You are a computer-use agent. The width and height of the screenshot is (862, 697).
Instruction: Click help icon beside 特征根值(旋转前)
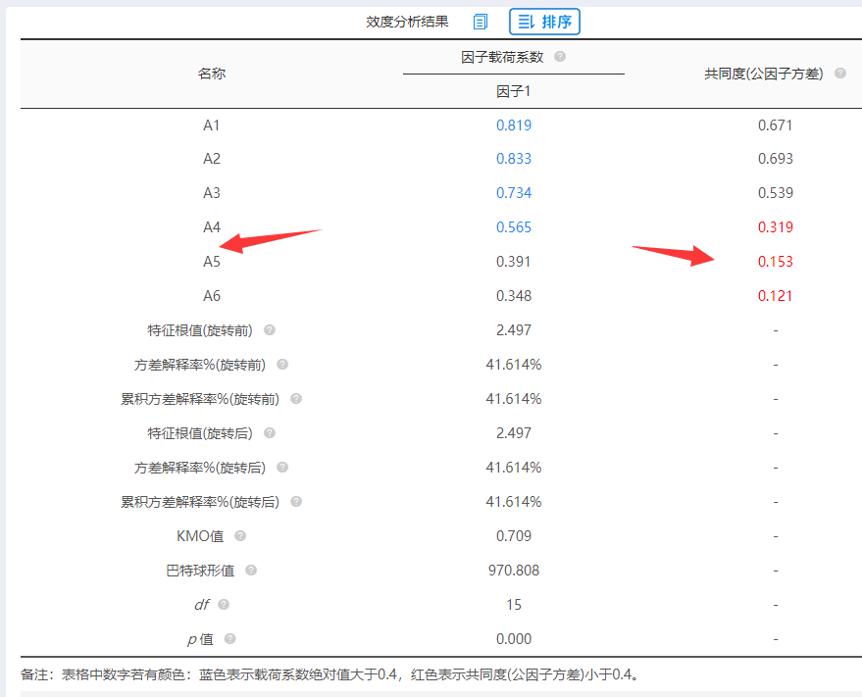click(270, 330)
